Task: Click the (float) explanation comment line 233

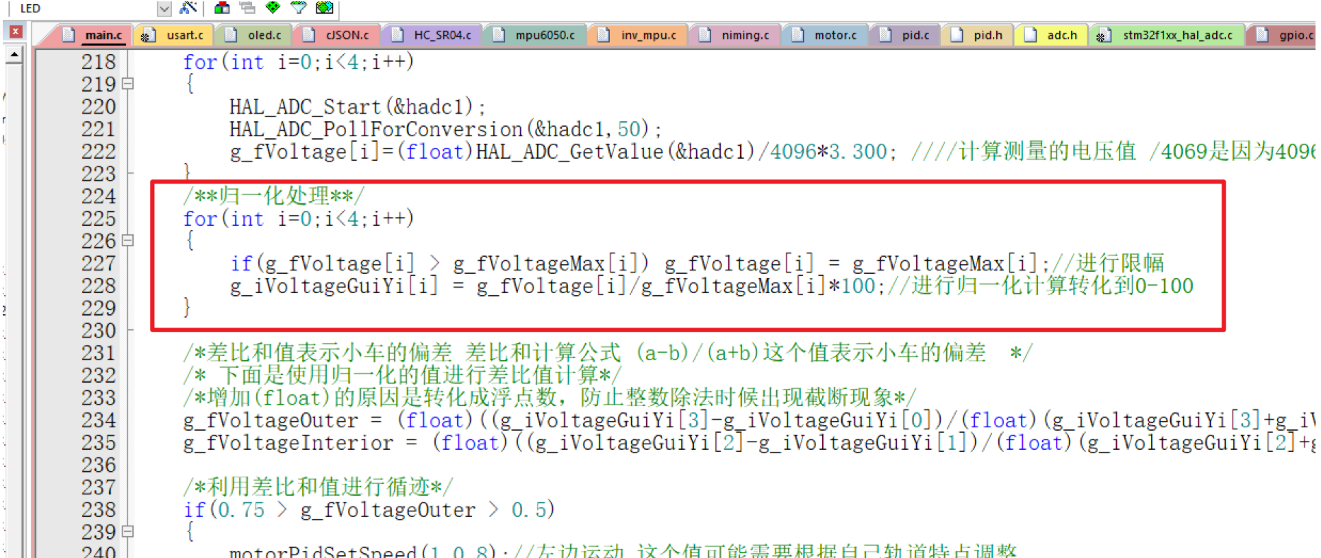Action: (x=550, y=398)
